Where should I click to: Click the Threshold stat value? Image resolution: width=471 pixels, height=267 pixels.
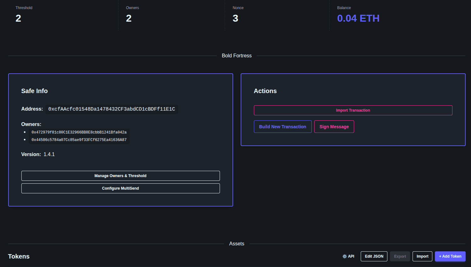point(18,18)
